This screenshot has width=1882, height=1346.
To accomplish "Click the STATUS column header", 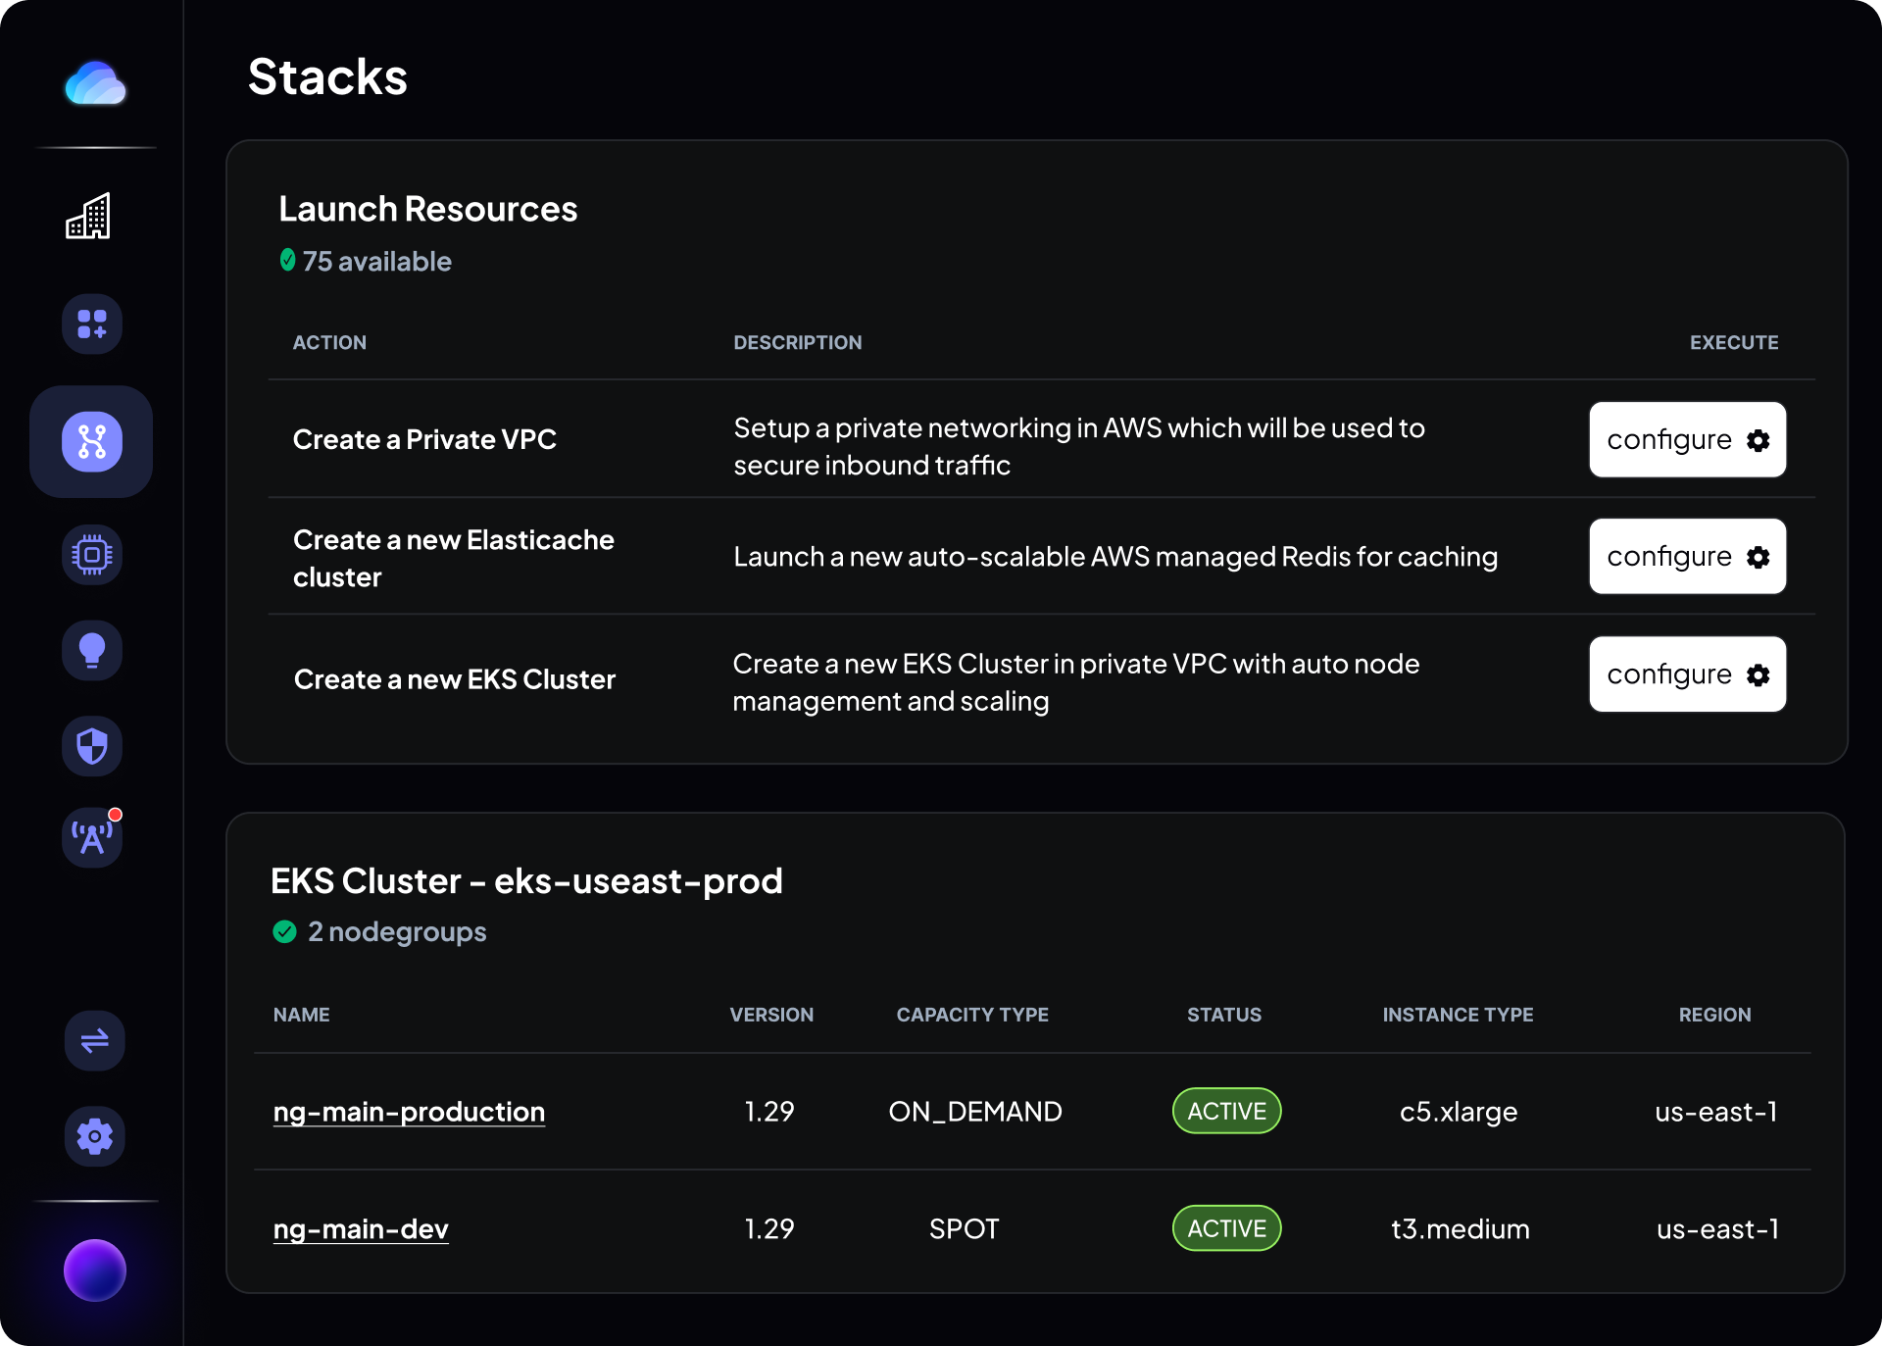I will (1224, 1015).
